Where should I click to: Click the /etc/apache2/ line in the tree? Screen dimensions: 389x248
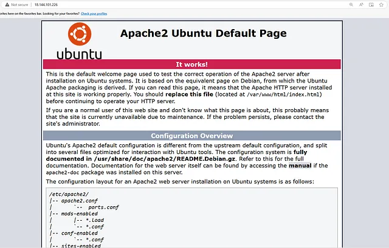[x=69, y=194]
